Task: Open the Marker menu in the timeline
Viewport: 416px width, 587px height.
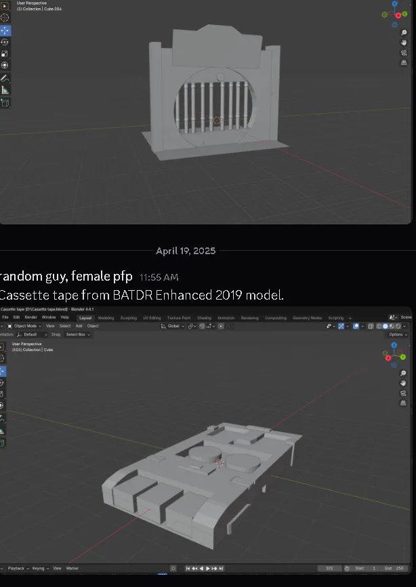Action: [x=72, y=568]
